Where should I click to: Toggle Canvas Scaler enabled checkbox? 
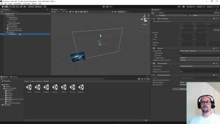[156, 63]
